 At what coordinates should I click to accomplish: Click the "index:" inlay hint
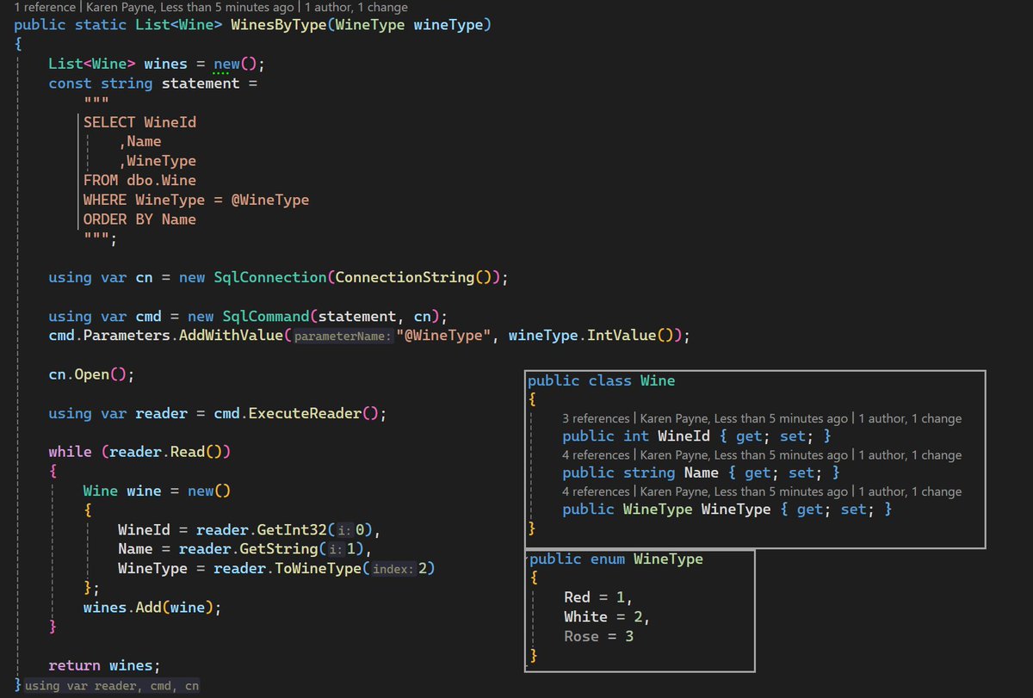[x=392, y=570]
